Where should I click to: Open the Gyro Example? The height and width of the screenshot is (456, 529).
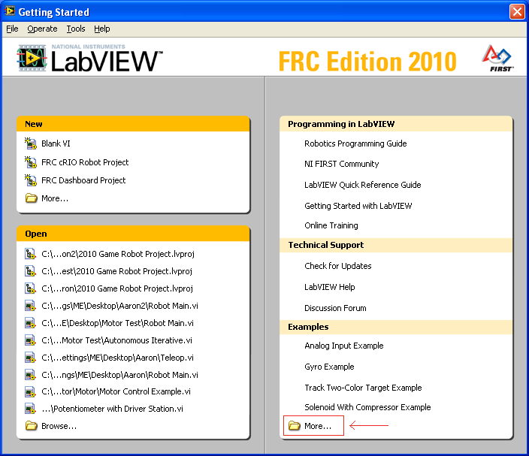point(329,367)
